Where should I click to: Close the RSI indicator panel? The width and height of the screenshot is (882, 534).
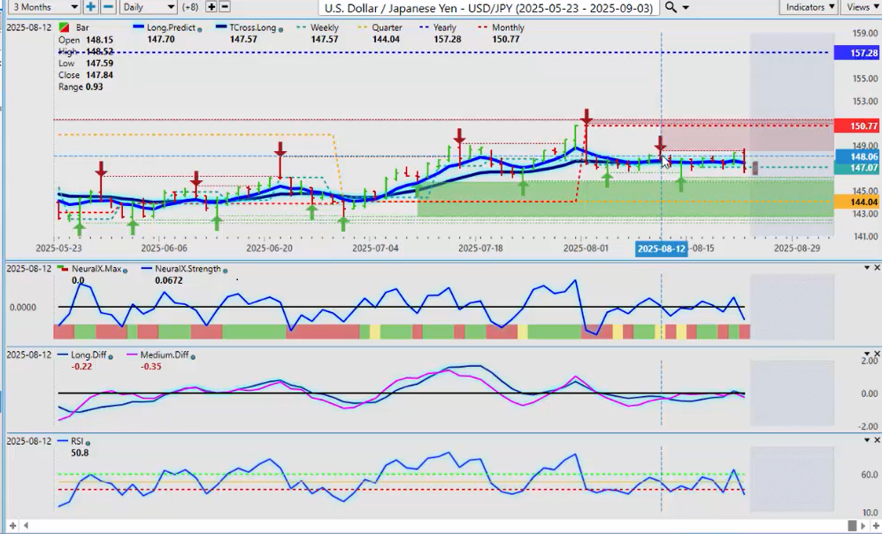coord(877,439)
